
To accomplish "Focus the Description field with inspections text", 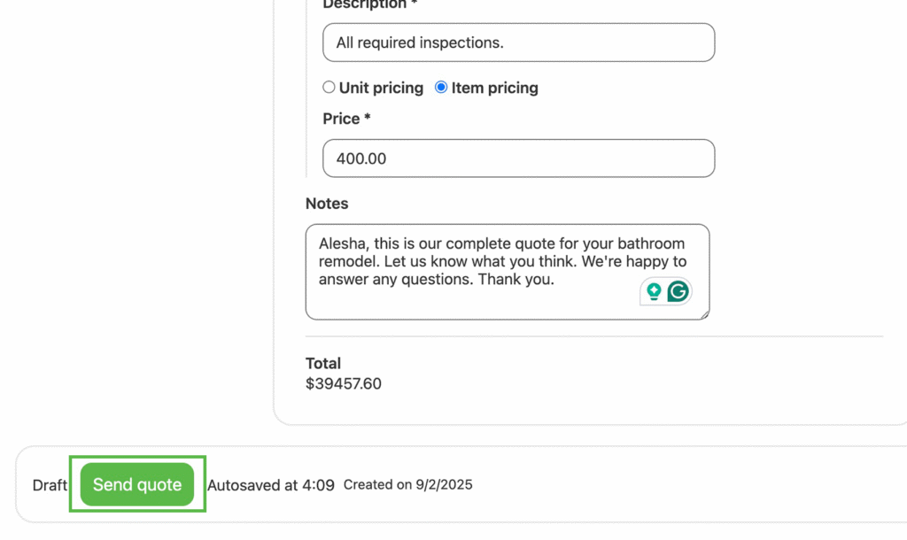I will pos(518,42).
